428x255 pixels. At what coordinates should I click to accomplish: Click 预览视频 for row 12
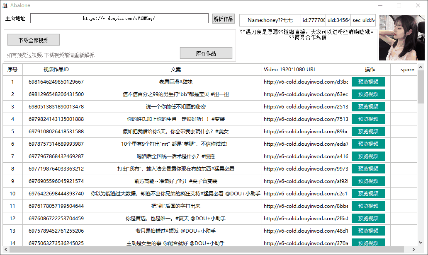[368, 219]
